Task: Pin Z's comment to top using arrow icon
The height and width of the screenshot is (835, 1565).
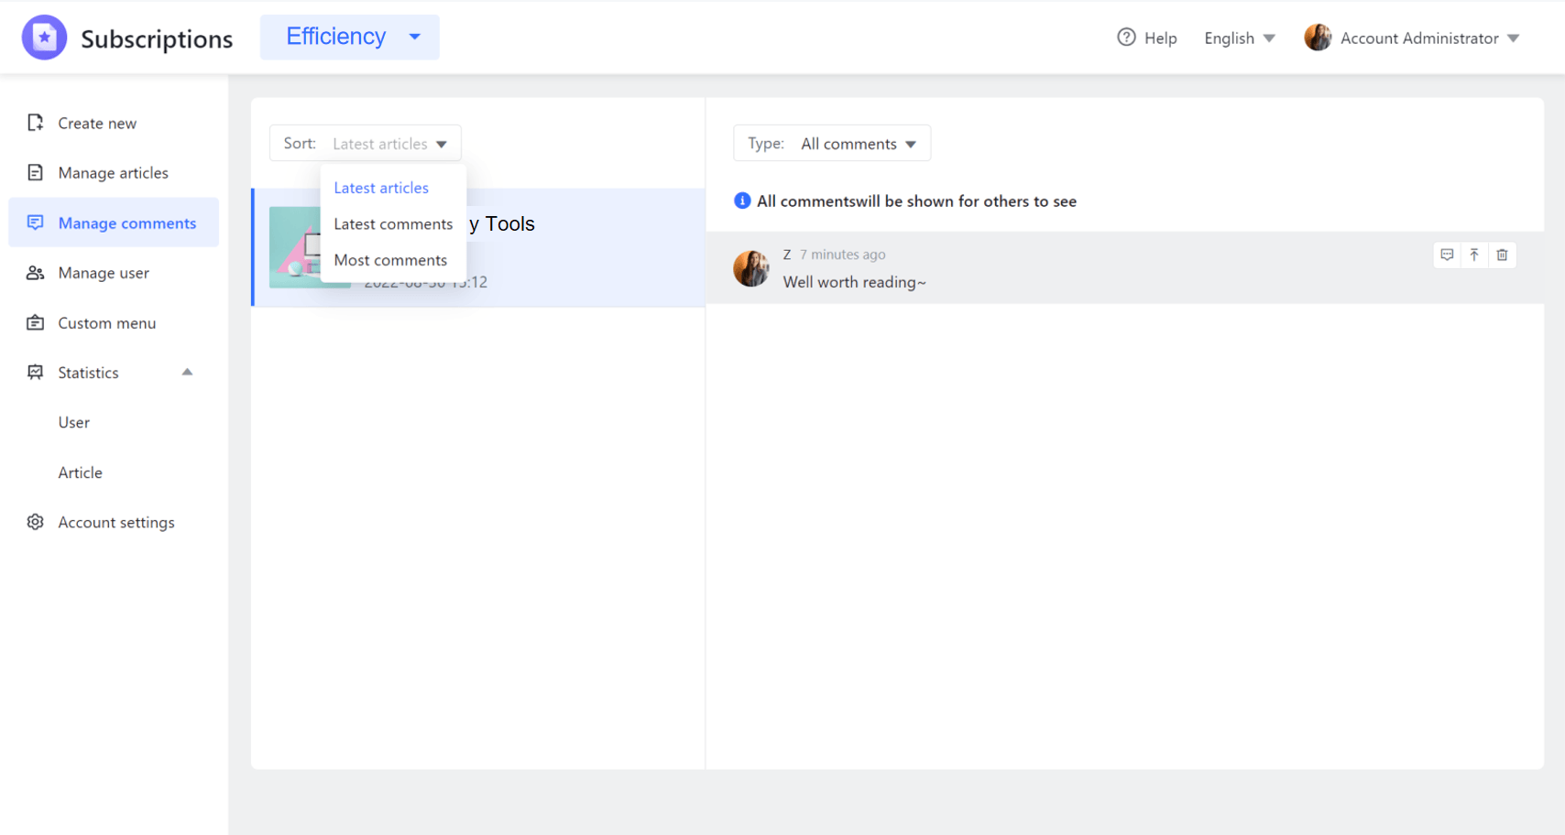Action: click(1474, 255)
